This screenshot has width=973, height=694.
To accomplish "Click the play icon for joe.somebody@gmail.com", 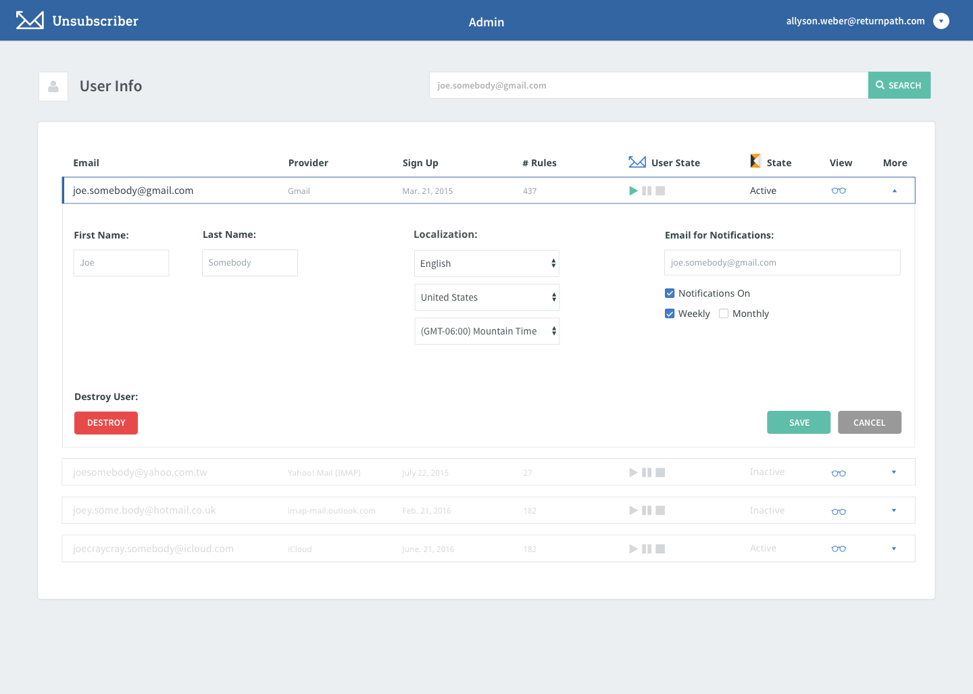I will [633, 191].
